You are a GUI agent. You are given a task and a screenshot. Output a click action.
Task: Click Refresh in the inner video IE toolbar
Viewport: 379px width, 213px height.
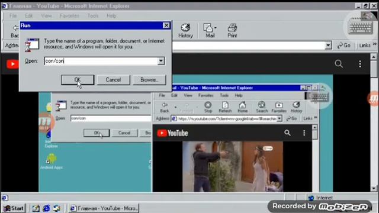pyautogui.click(x=225, y=107)
